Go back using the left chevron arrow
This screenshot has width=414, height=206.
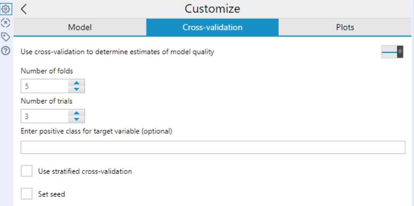24,9
